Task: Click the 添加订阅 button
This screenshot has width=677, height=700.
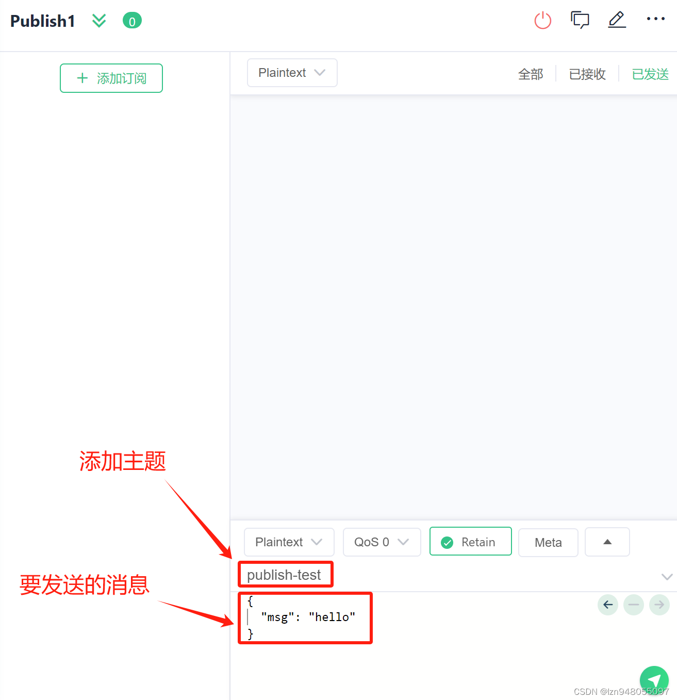Action: click(x=111, y=78)
